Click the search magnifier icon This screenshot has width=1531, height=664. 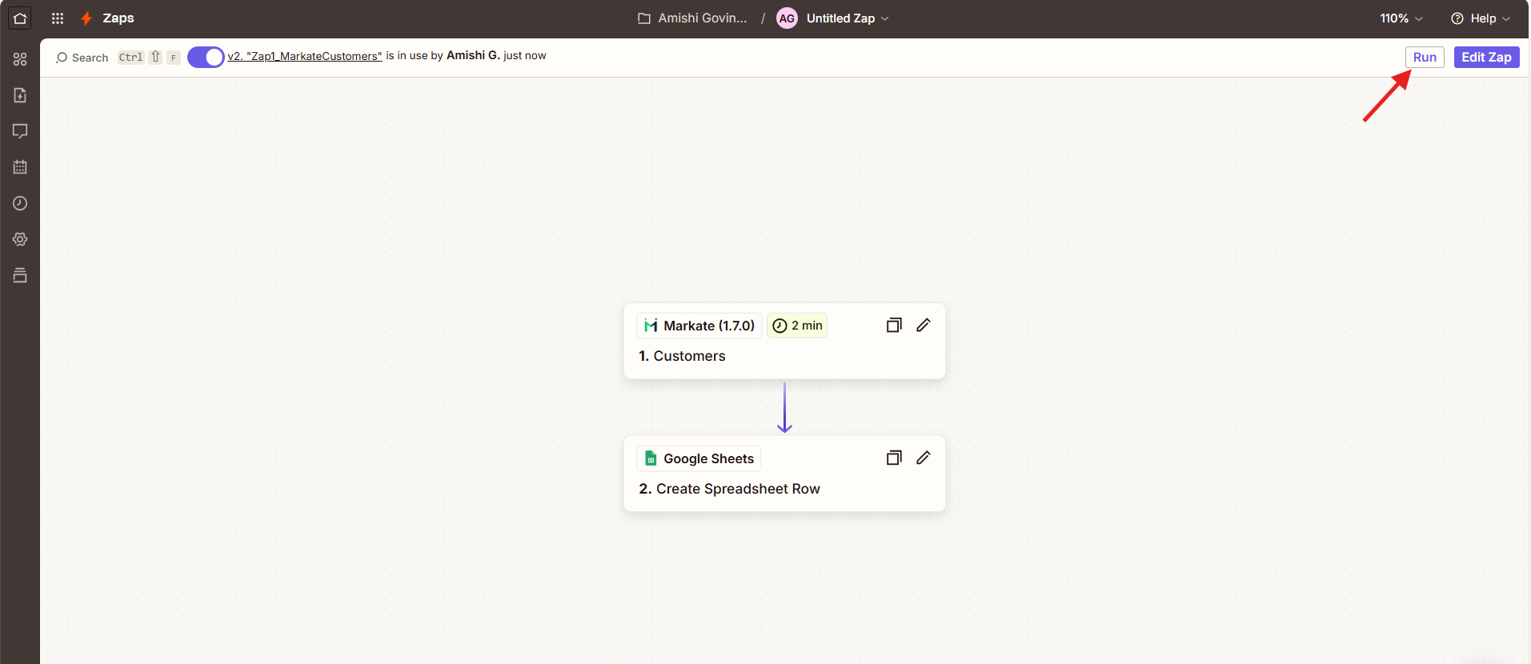[x=62, y=58]
